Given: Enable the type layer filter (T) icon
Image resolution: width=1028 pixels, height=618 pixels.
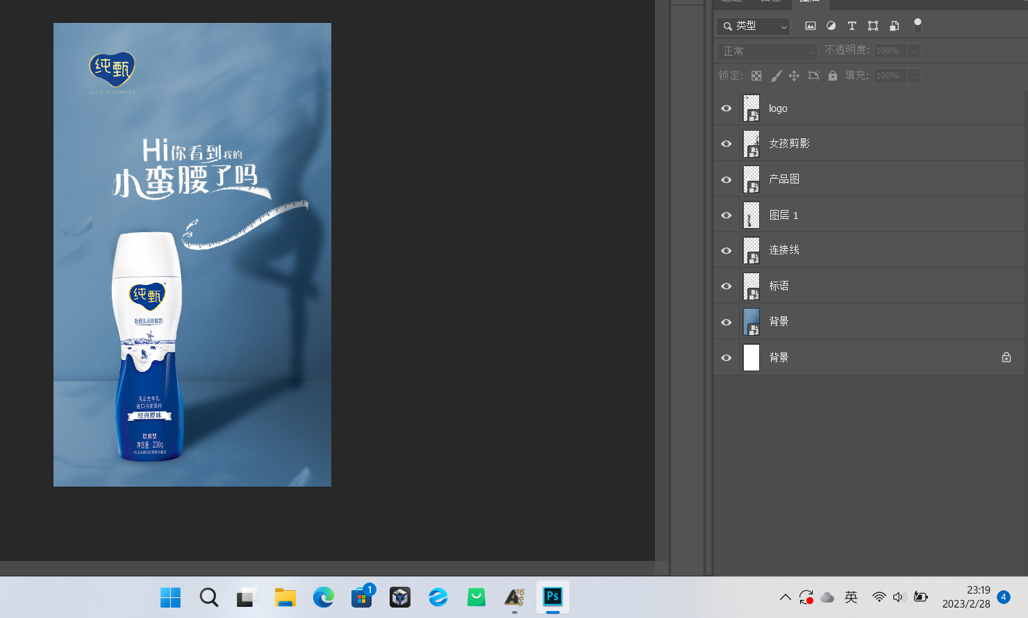Looking at the screenshot, I should pyautogui.click(x=852, y=26).
